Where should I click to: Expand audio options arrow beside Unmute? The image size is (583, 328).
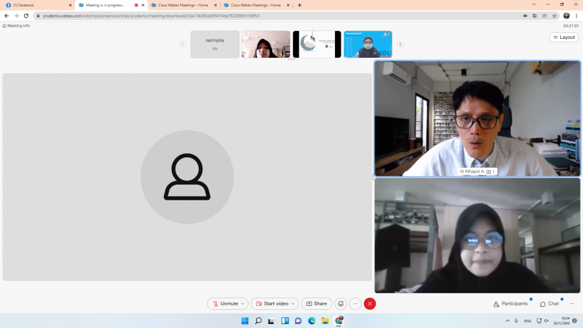point(243,303)
